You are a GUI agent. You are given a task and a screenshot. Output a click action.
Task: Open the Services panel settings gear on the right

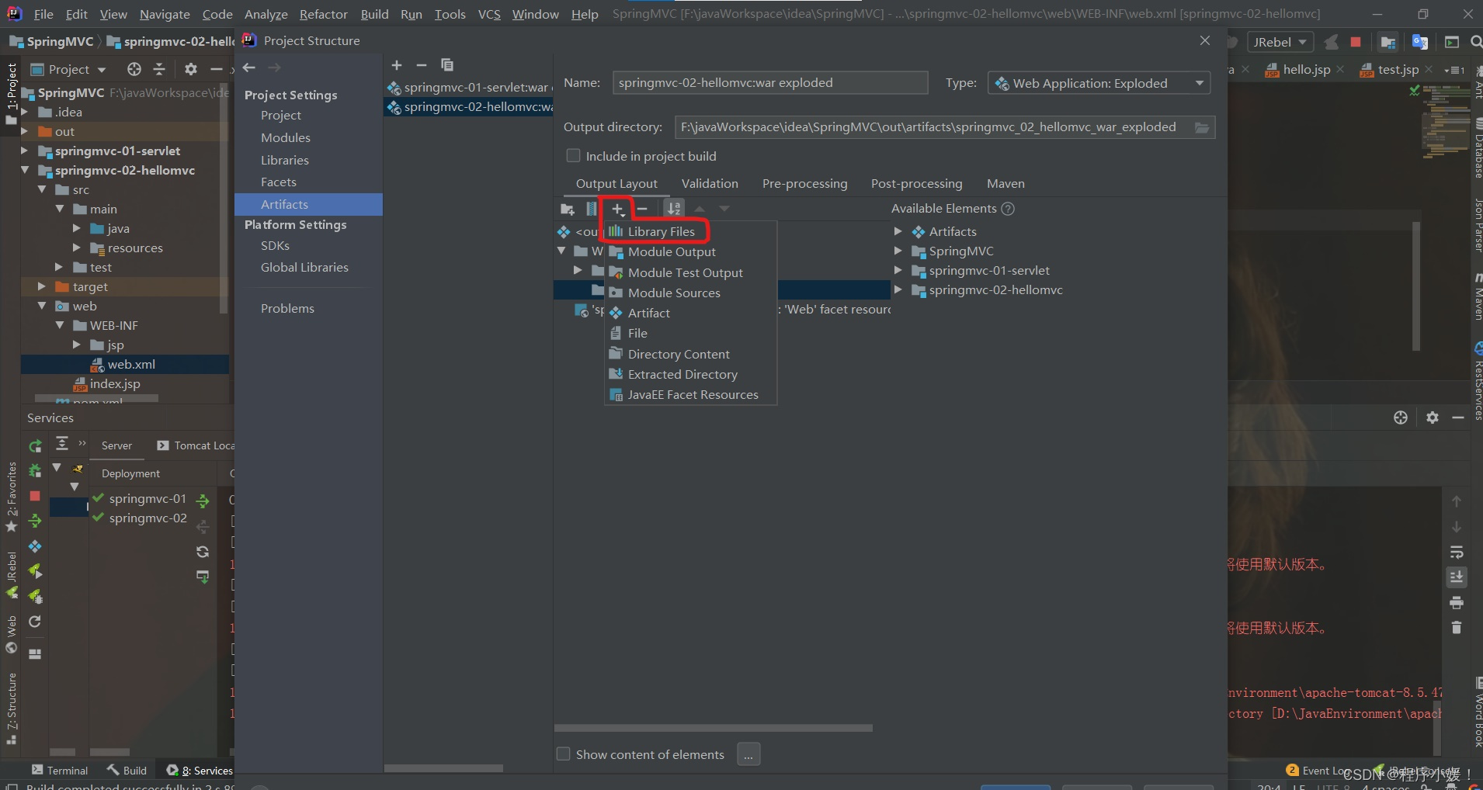point(1433,418)
